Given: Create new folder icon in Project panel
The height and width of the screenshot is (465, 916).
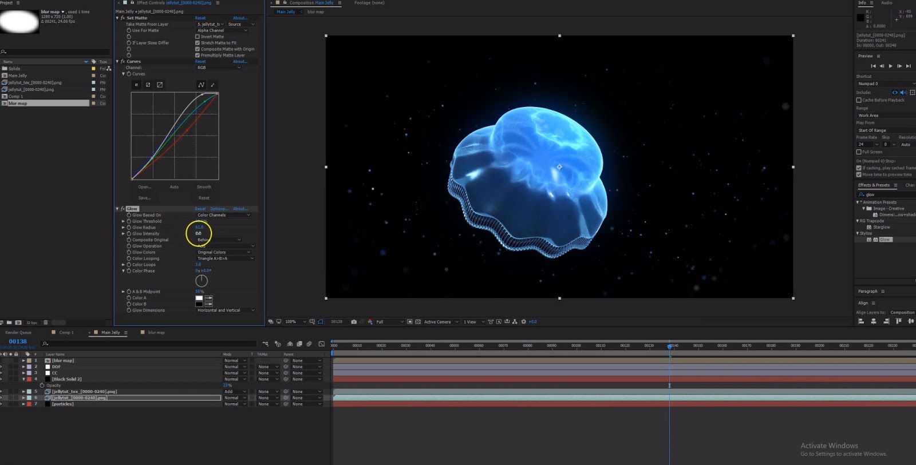Looking at the screenshot, I should 9,323.
